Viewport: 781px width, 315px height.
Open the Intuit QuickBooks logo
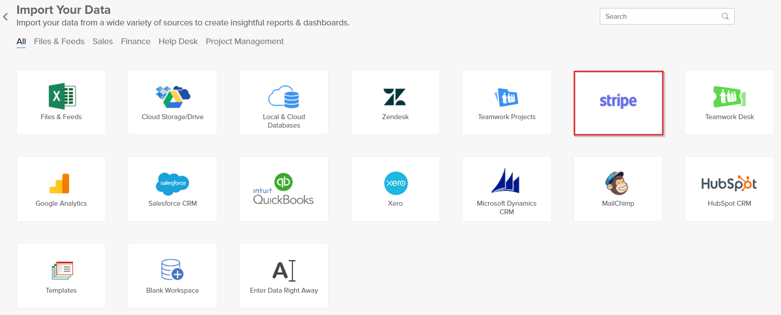(x=284, y=189)
